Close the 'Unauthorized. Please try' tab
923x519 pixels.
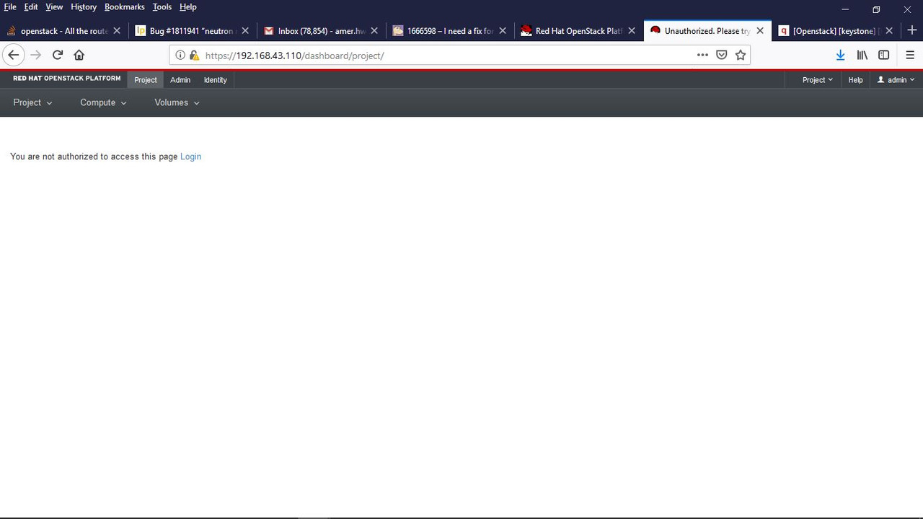(760, 31)
